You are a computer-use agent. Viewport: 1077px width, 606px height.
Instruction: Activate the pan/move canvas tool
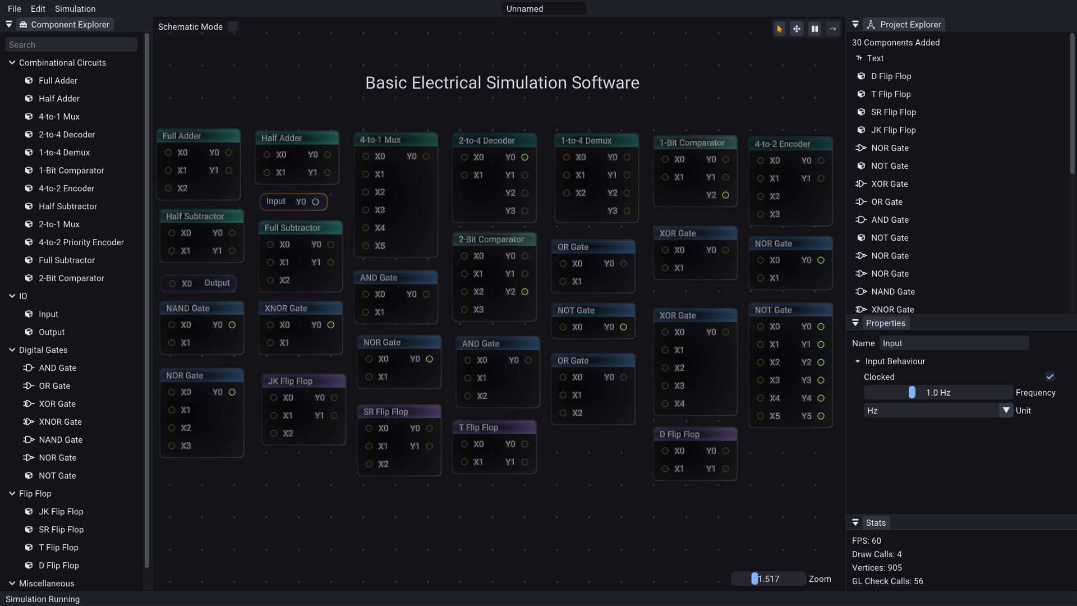coord(797,29)
